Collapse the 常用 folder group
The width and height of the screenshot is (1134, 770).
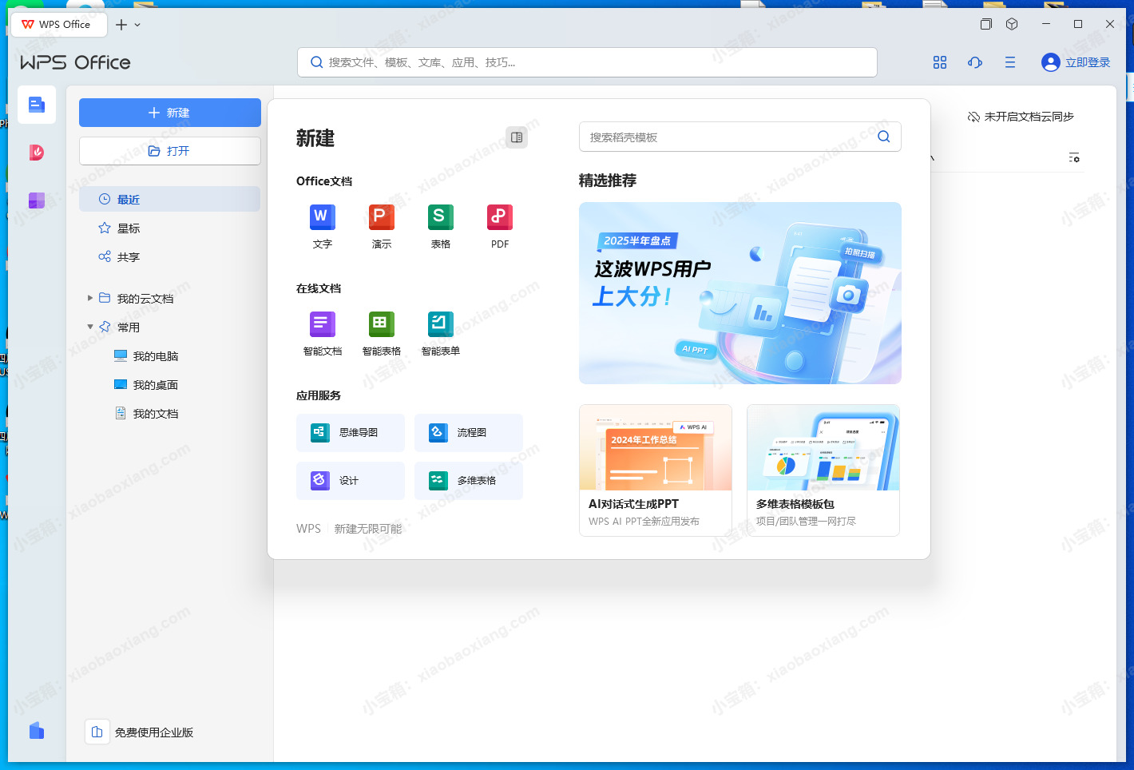[x=90, y=327]
